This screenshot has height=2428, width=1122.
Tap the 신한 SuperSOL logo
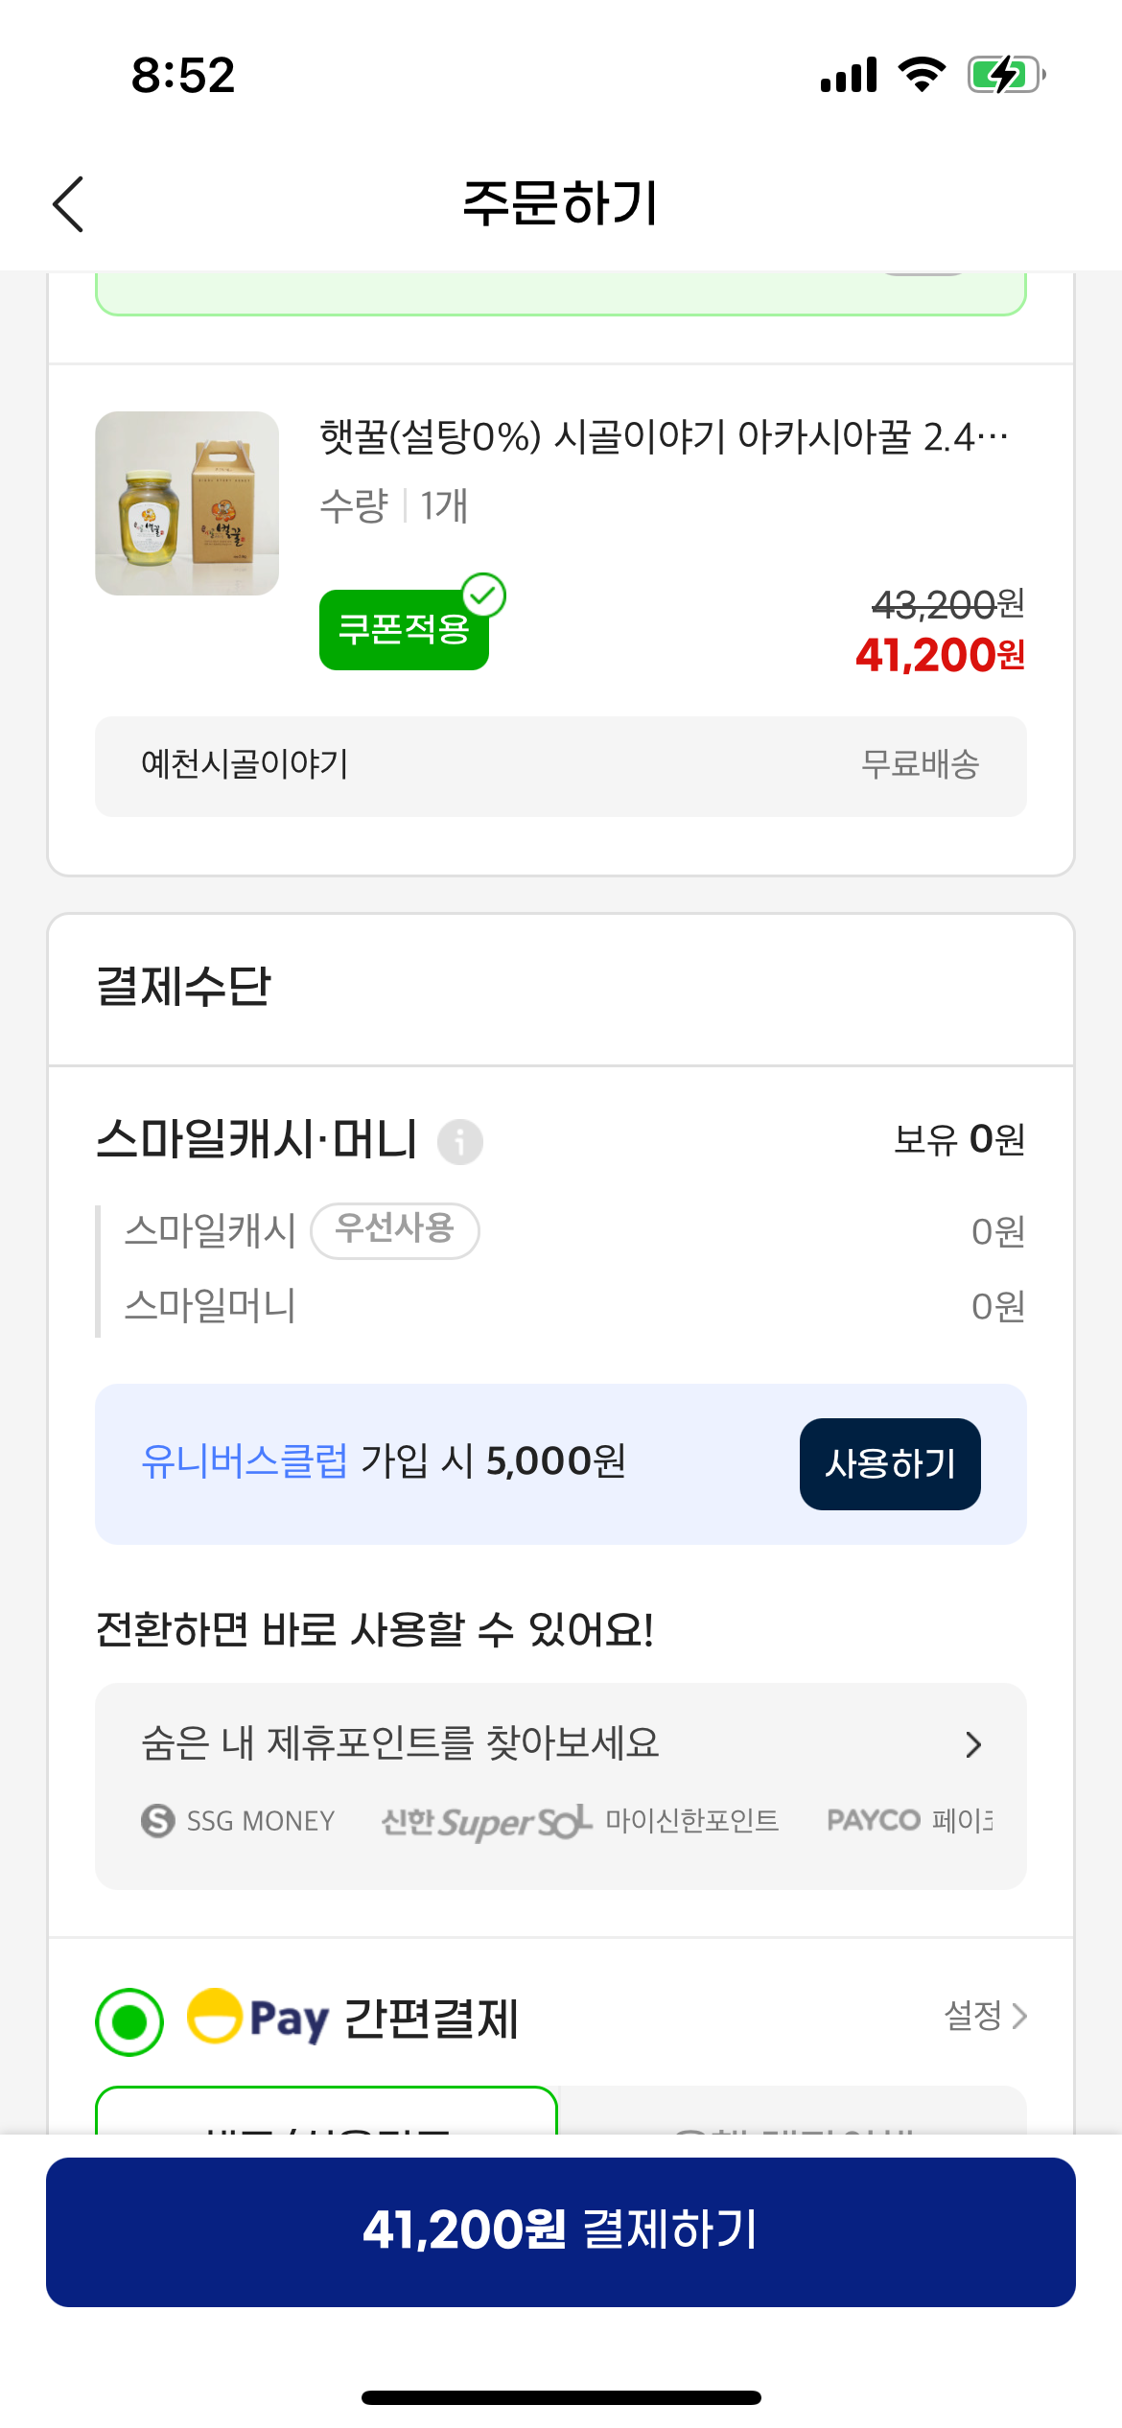click(x=485, y=1821)
